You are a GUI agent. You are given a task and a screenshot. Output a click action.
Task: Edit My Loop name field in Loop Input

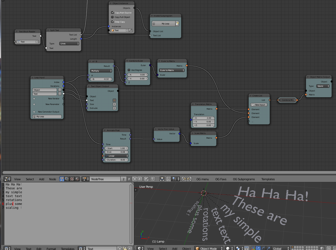point(47,116)
